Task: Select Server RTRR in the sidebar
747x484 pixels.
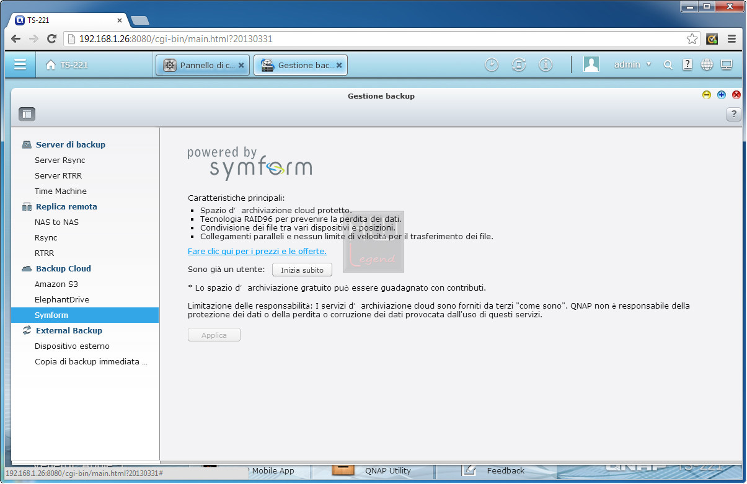Action: pyautogui.click(x=58, y=175)
